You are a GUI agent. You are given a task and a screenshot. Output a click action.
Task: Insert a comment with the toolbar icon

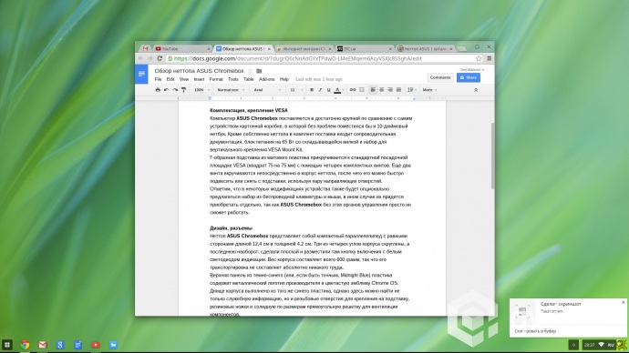tap(361, 90)
